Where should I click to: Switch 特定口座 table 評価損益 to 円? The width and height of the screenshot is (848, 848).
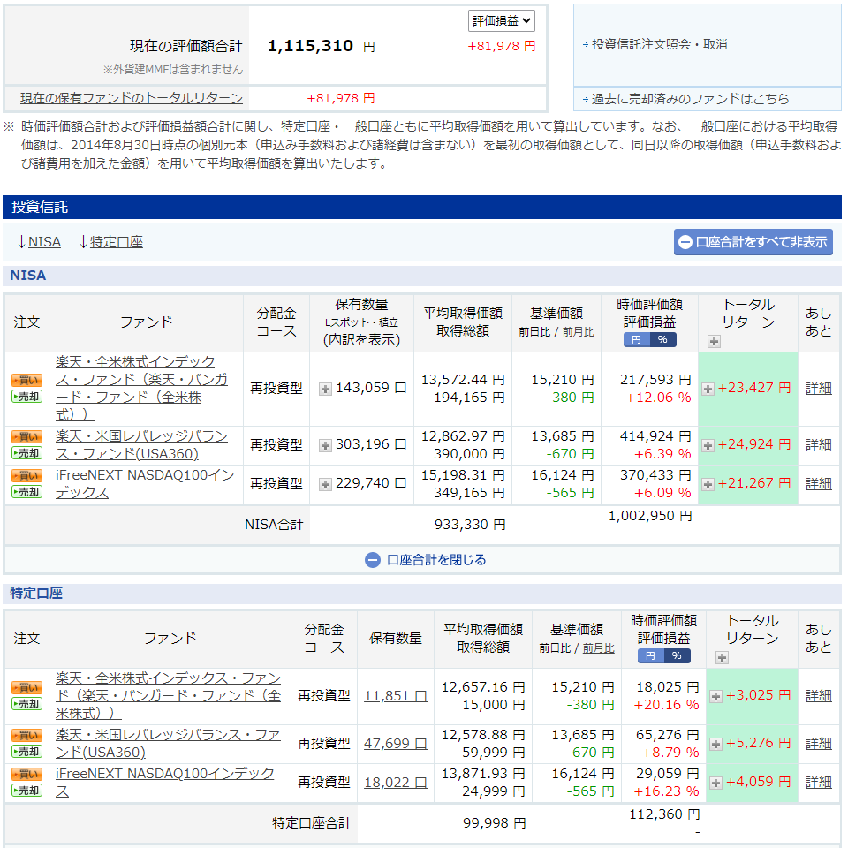(651, 656)
